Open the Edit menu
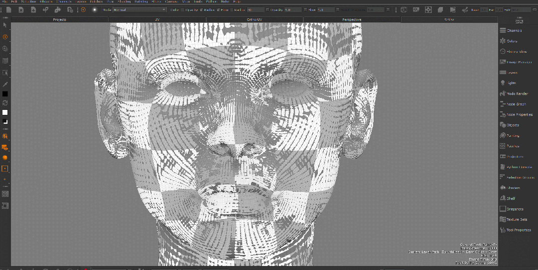The image size is (538, 270). pos(14,1)
